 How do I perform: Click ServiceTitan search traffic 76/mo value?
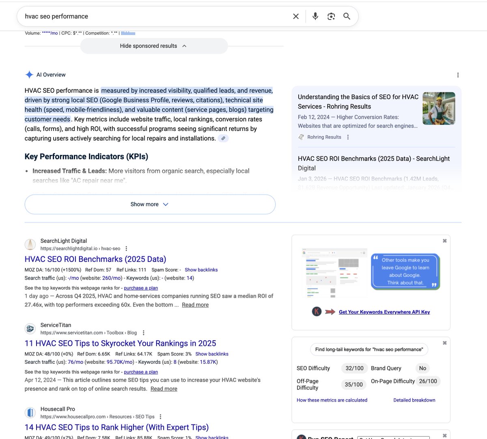click(x=75, y=362)
